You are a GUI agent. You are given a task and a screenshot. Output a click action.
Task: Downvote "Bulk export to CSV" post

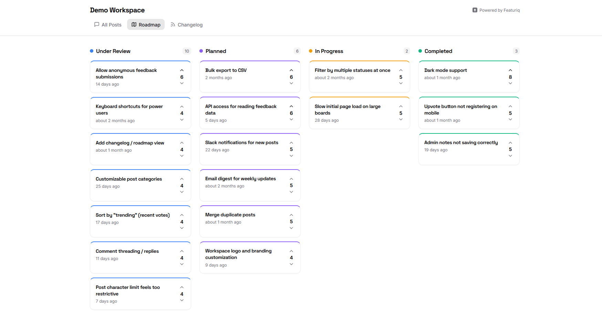[291, 84]
